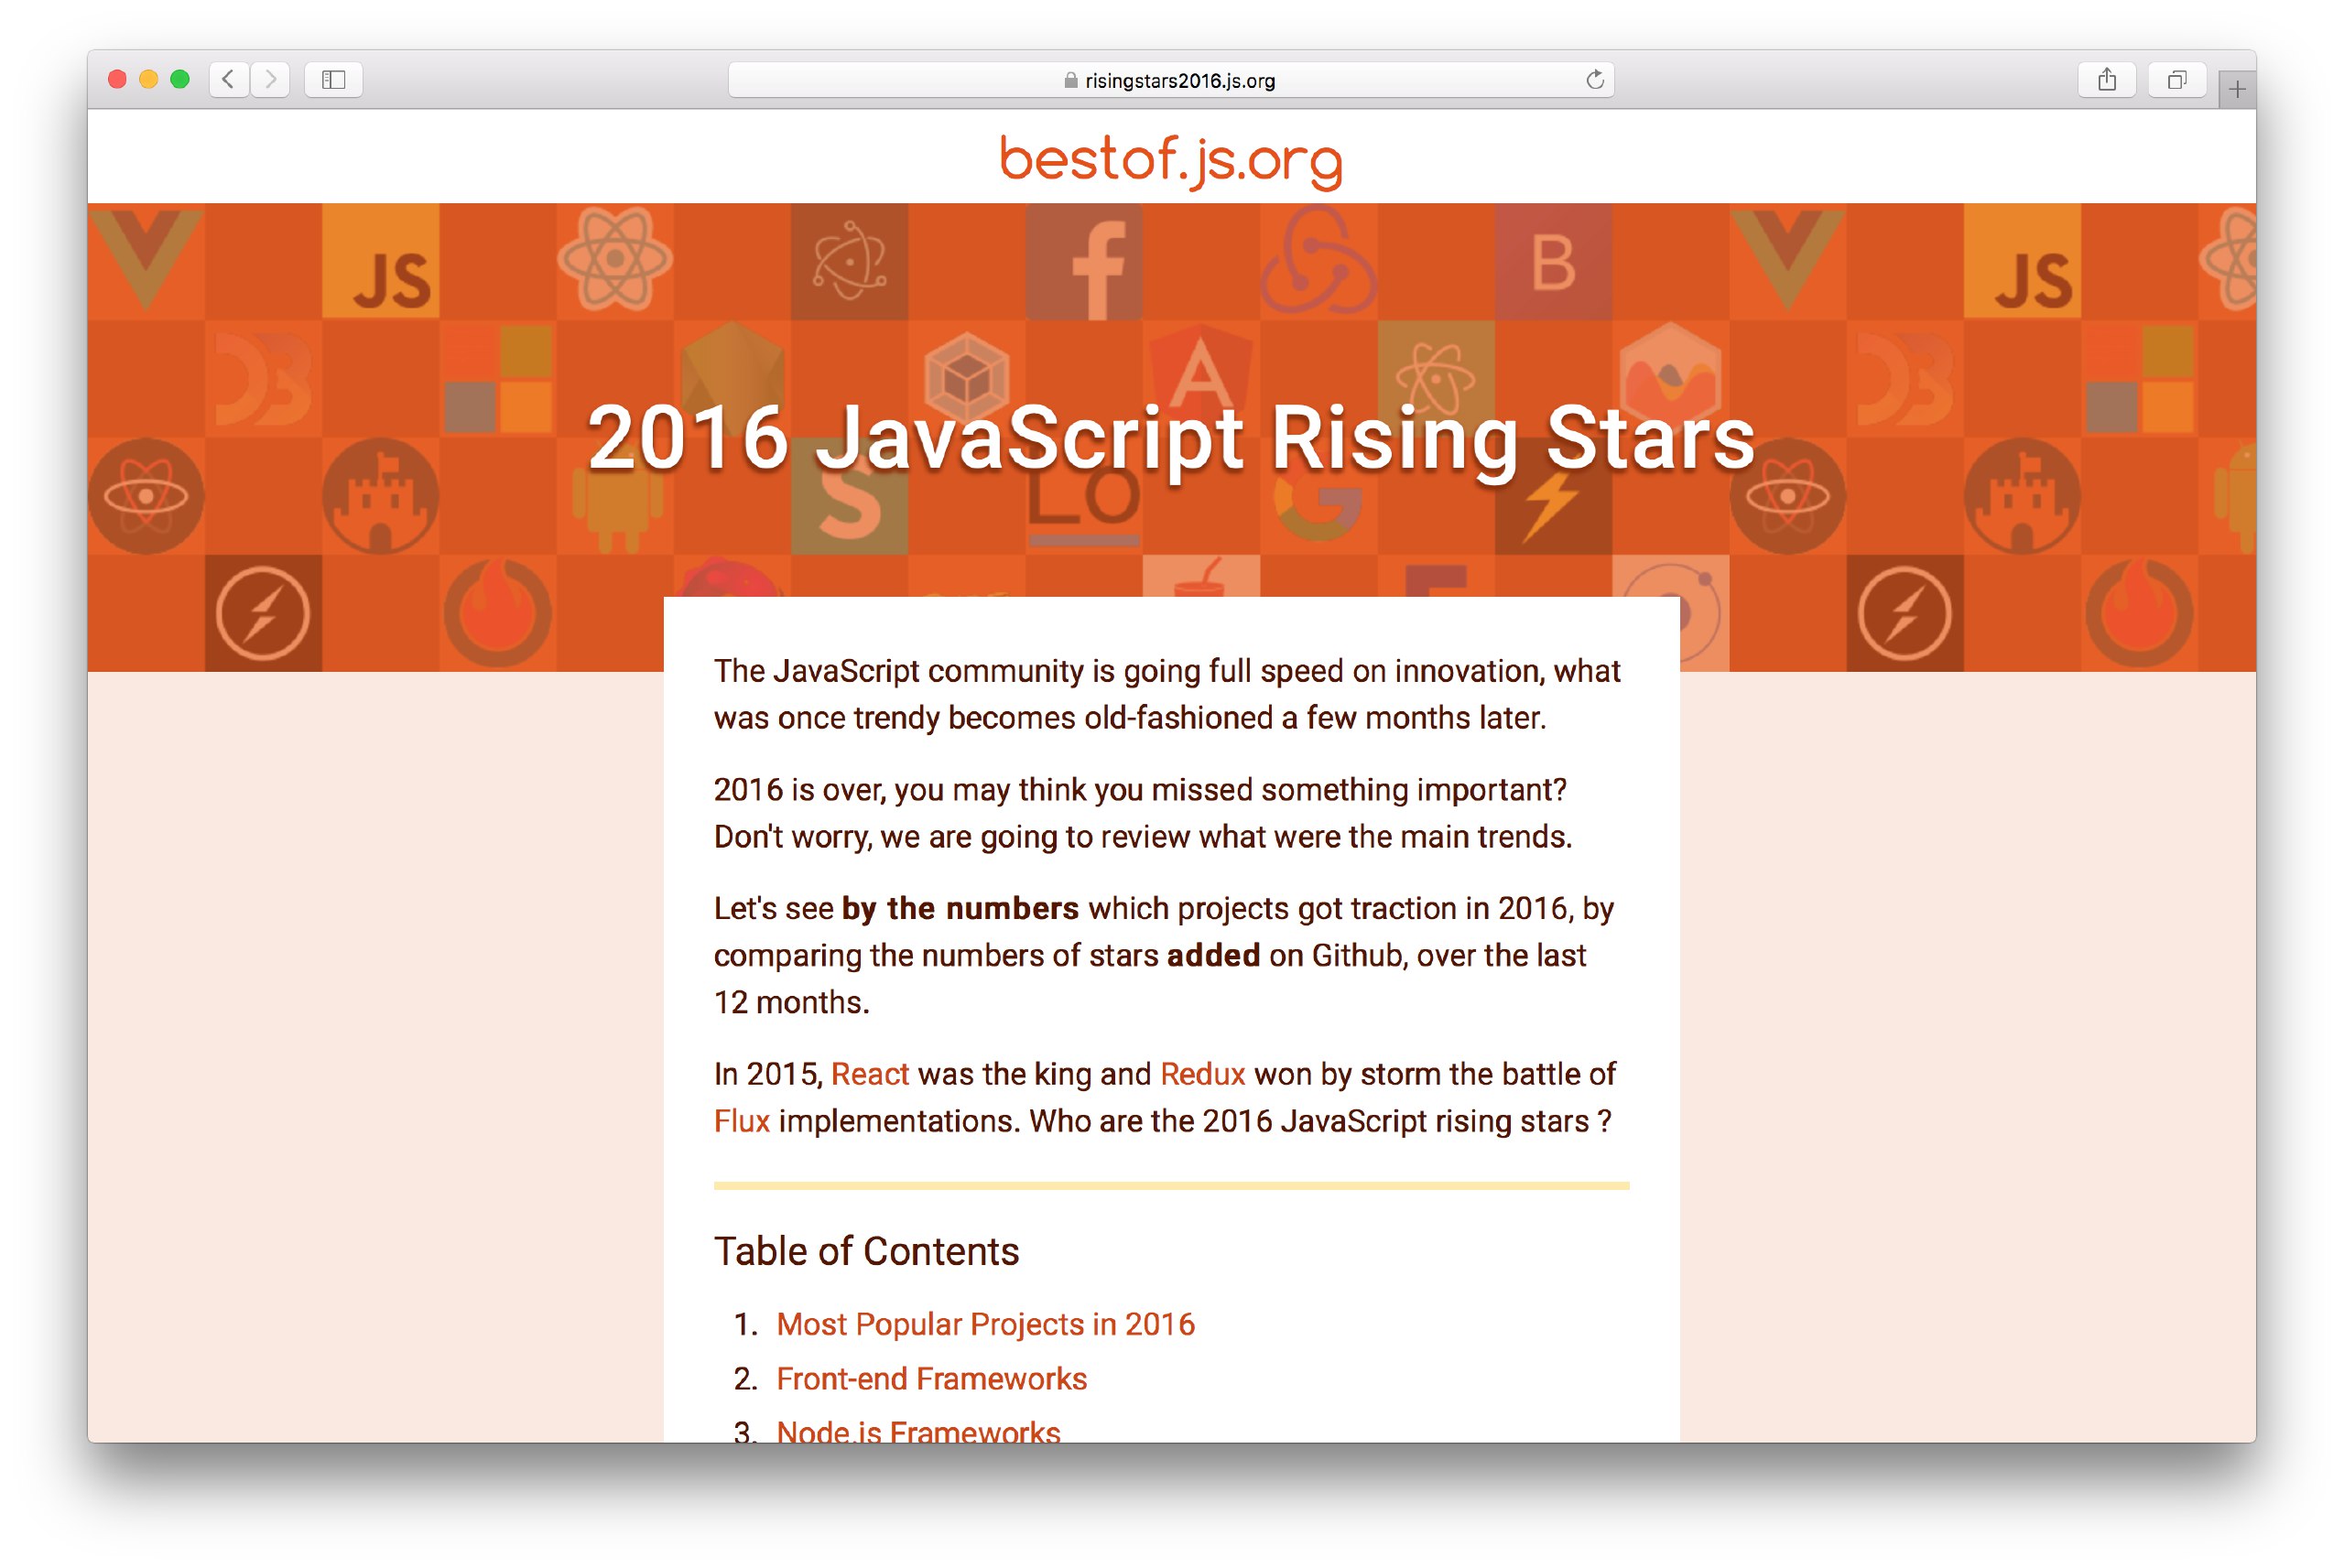Close the Safari window with red button
The image size is (2344, 1568).
click(x=117, y=79)
